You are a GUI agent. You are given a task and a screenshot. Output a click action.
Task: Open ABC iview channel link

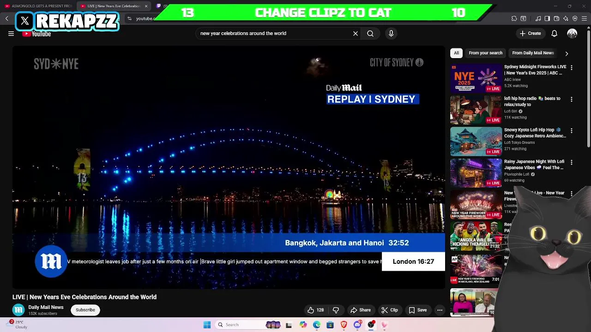point(513,79)
